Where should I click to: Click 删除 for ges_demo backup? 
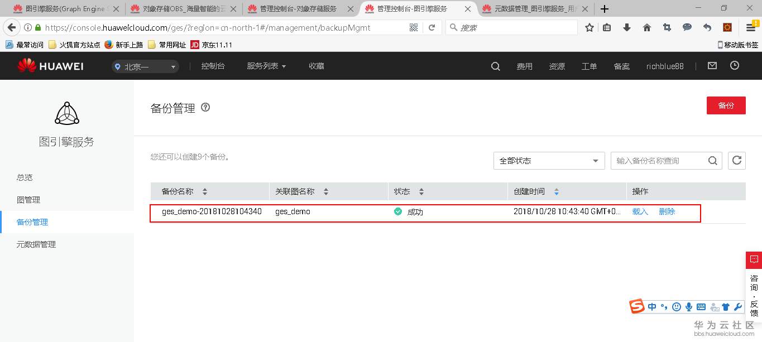[x=667, y=212]
